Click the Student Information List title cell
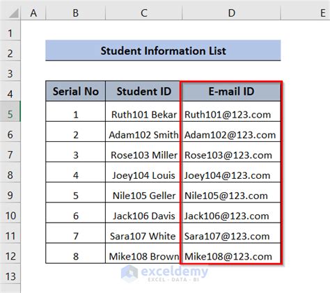The image size is (330, 293). tap(163, 51)
